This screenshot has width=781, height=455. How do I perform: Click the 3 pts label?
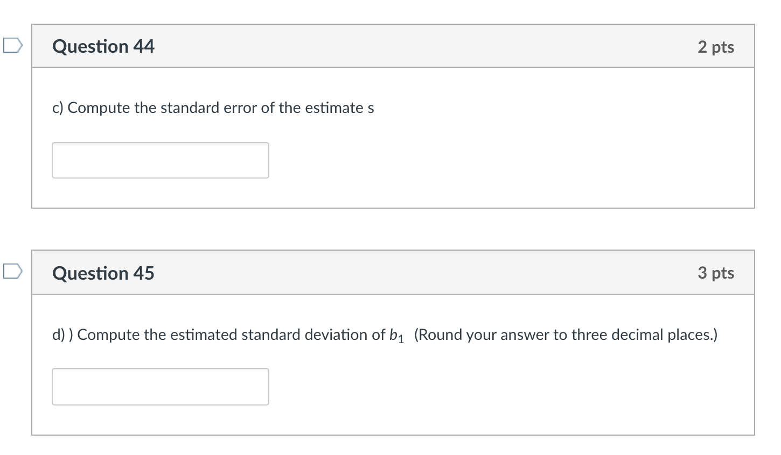pos(716,273)
